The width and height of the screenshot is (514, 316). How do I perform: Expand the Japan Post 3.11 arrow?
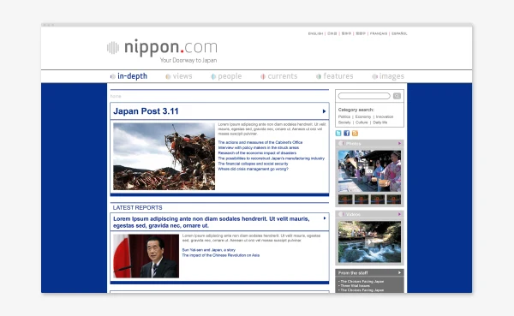(x=324, y=111)
